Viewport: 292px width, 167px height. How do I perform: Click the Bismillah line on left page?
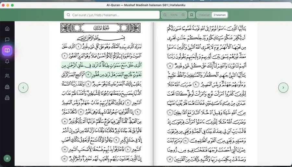[101, 38]
